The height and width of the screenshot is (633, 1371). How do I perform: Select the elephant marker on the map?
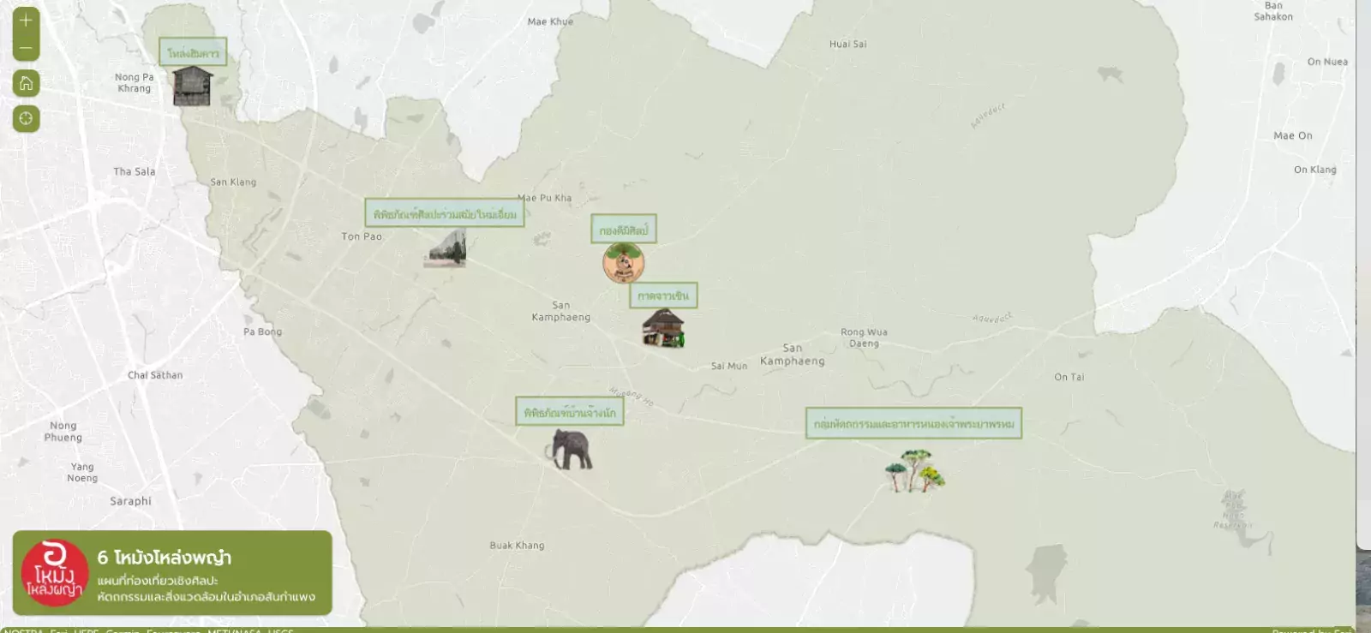pyautogui.click(x=572, y=449)
